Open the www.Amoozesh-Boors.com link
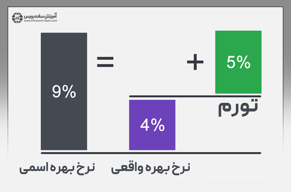 tap(41, 21)
